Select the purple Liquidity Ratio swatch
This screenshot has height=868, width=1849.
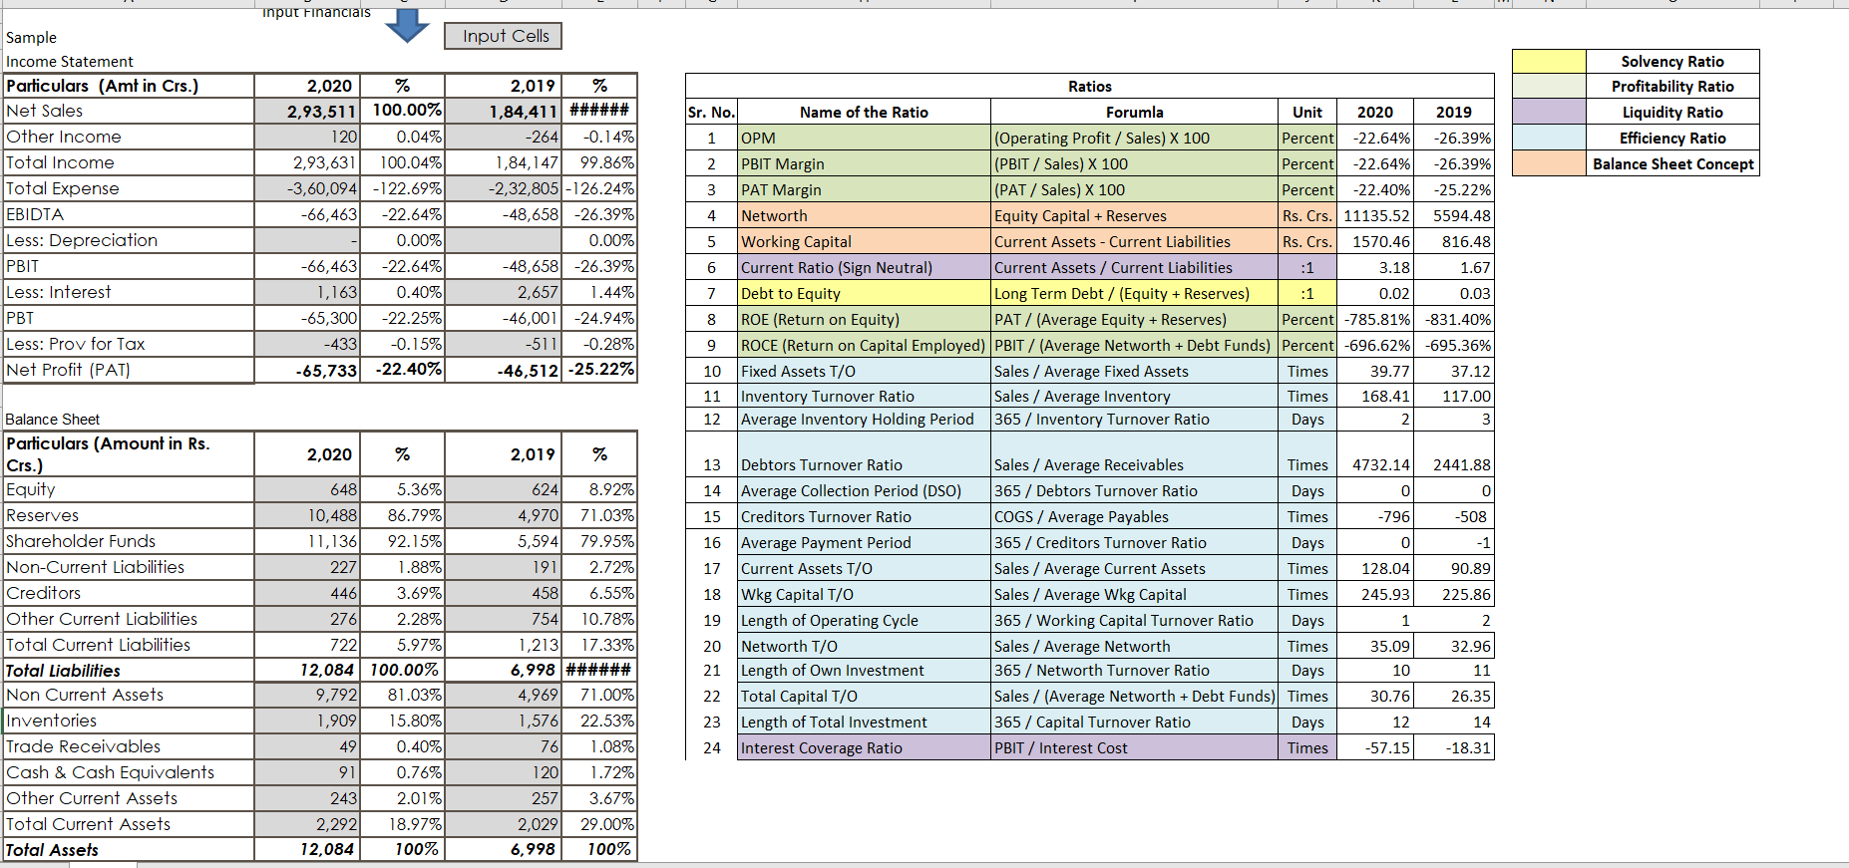coord(1549,112)
